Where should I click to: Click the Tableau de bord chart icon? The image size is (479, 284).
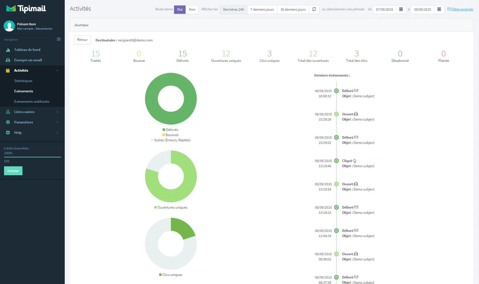point(8,50)
